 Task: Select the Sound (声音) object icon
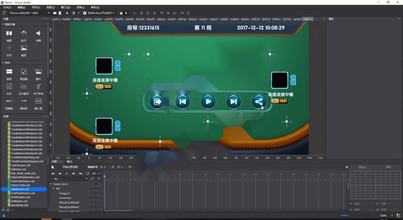(38, 34)
